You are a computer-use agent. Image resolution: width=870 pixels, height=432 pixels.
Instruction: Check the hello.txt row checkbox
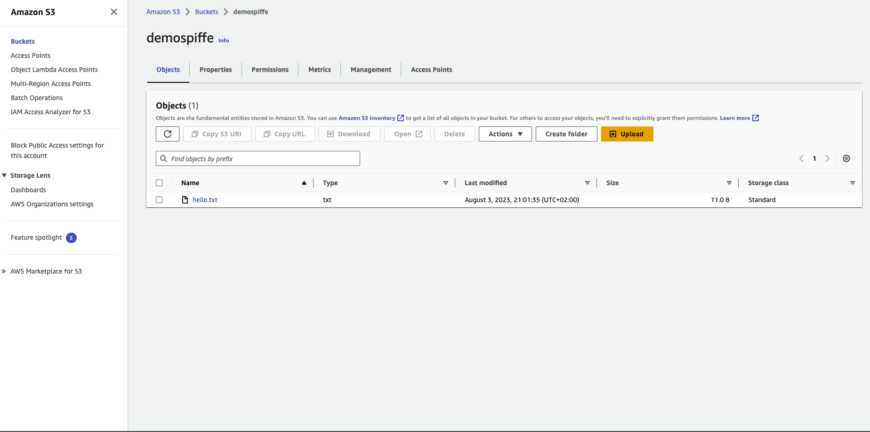pos(159,200)
